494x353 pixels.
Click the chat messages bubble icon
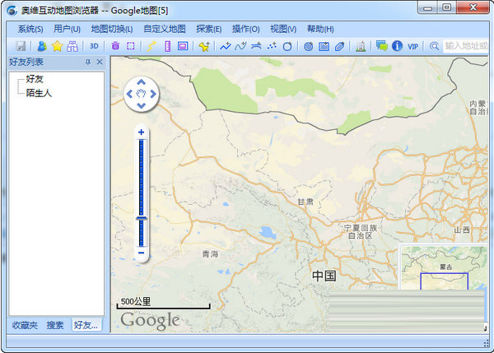(x=381, y=46)
